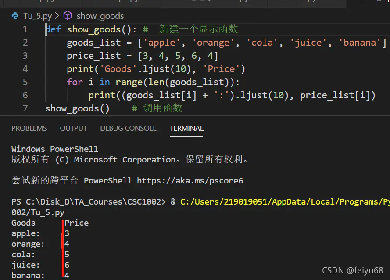Click the 'orange' string in goods_list
Screen dimensions: 390x280
pyautogui.click(x=213, y=43)
